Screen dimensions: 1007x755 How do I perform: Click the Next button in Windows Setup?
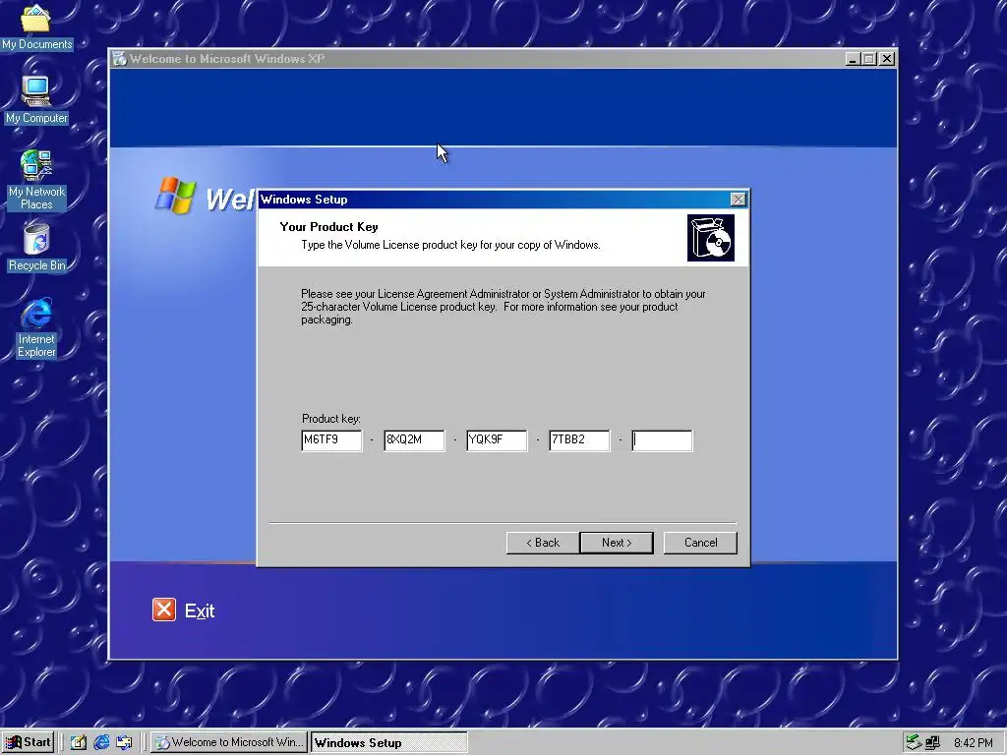[617, 543]
